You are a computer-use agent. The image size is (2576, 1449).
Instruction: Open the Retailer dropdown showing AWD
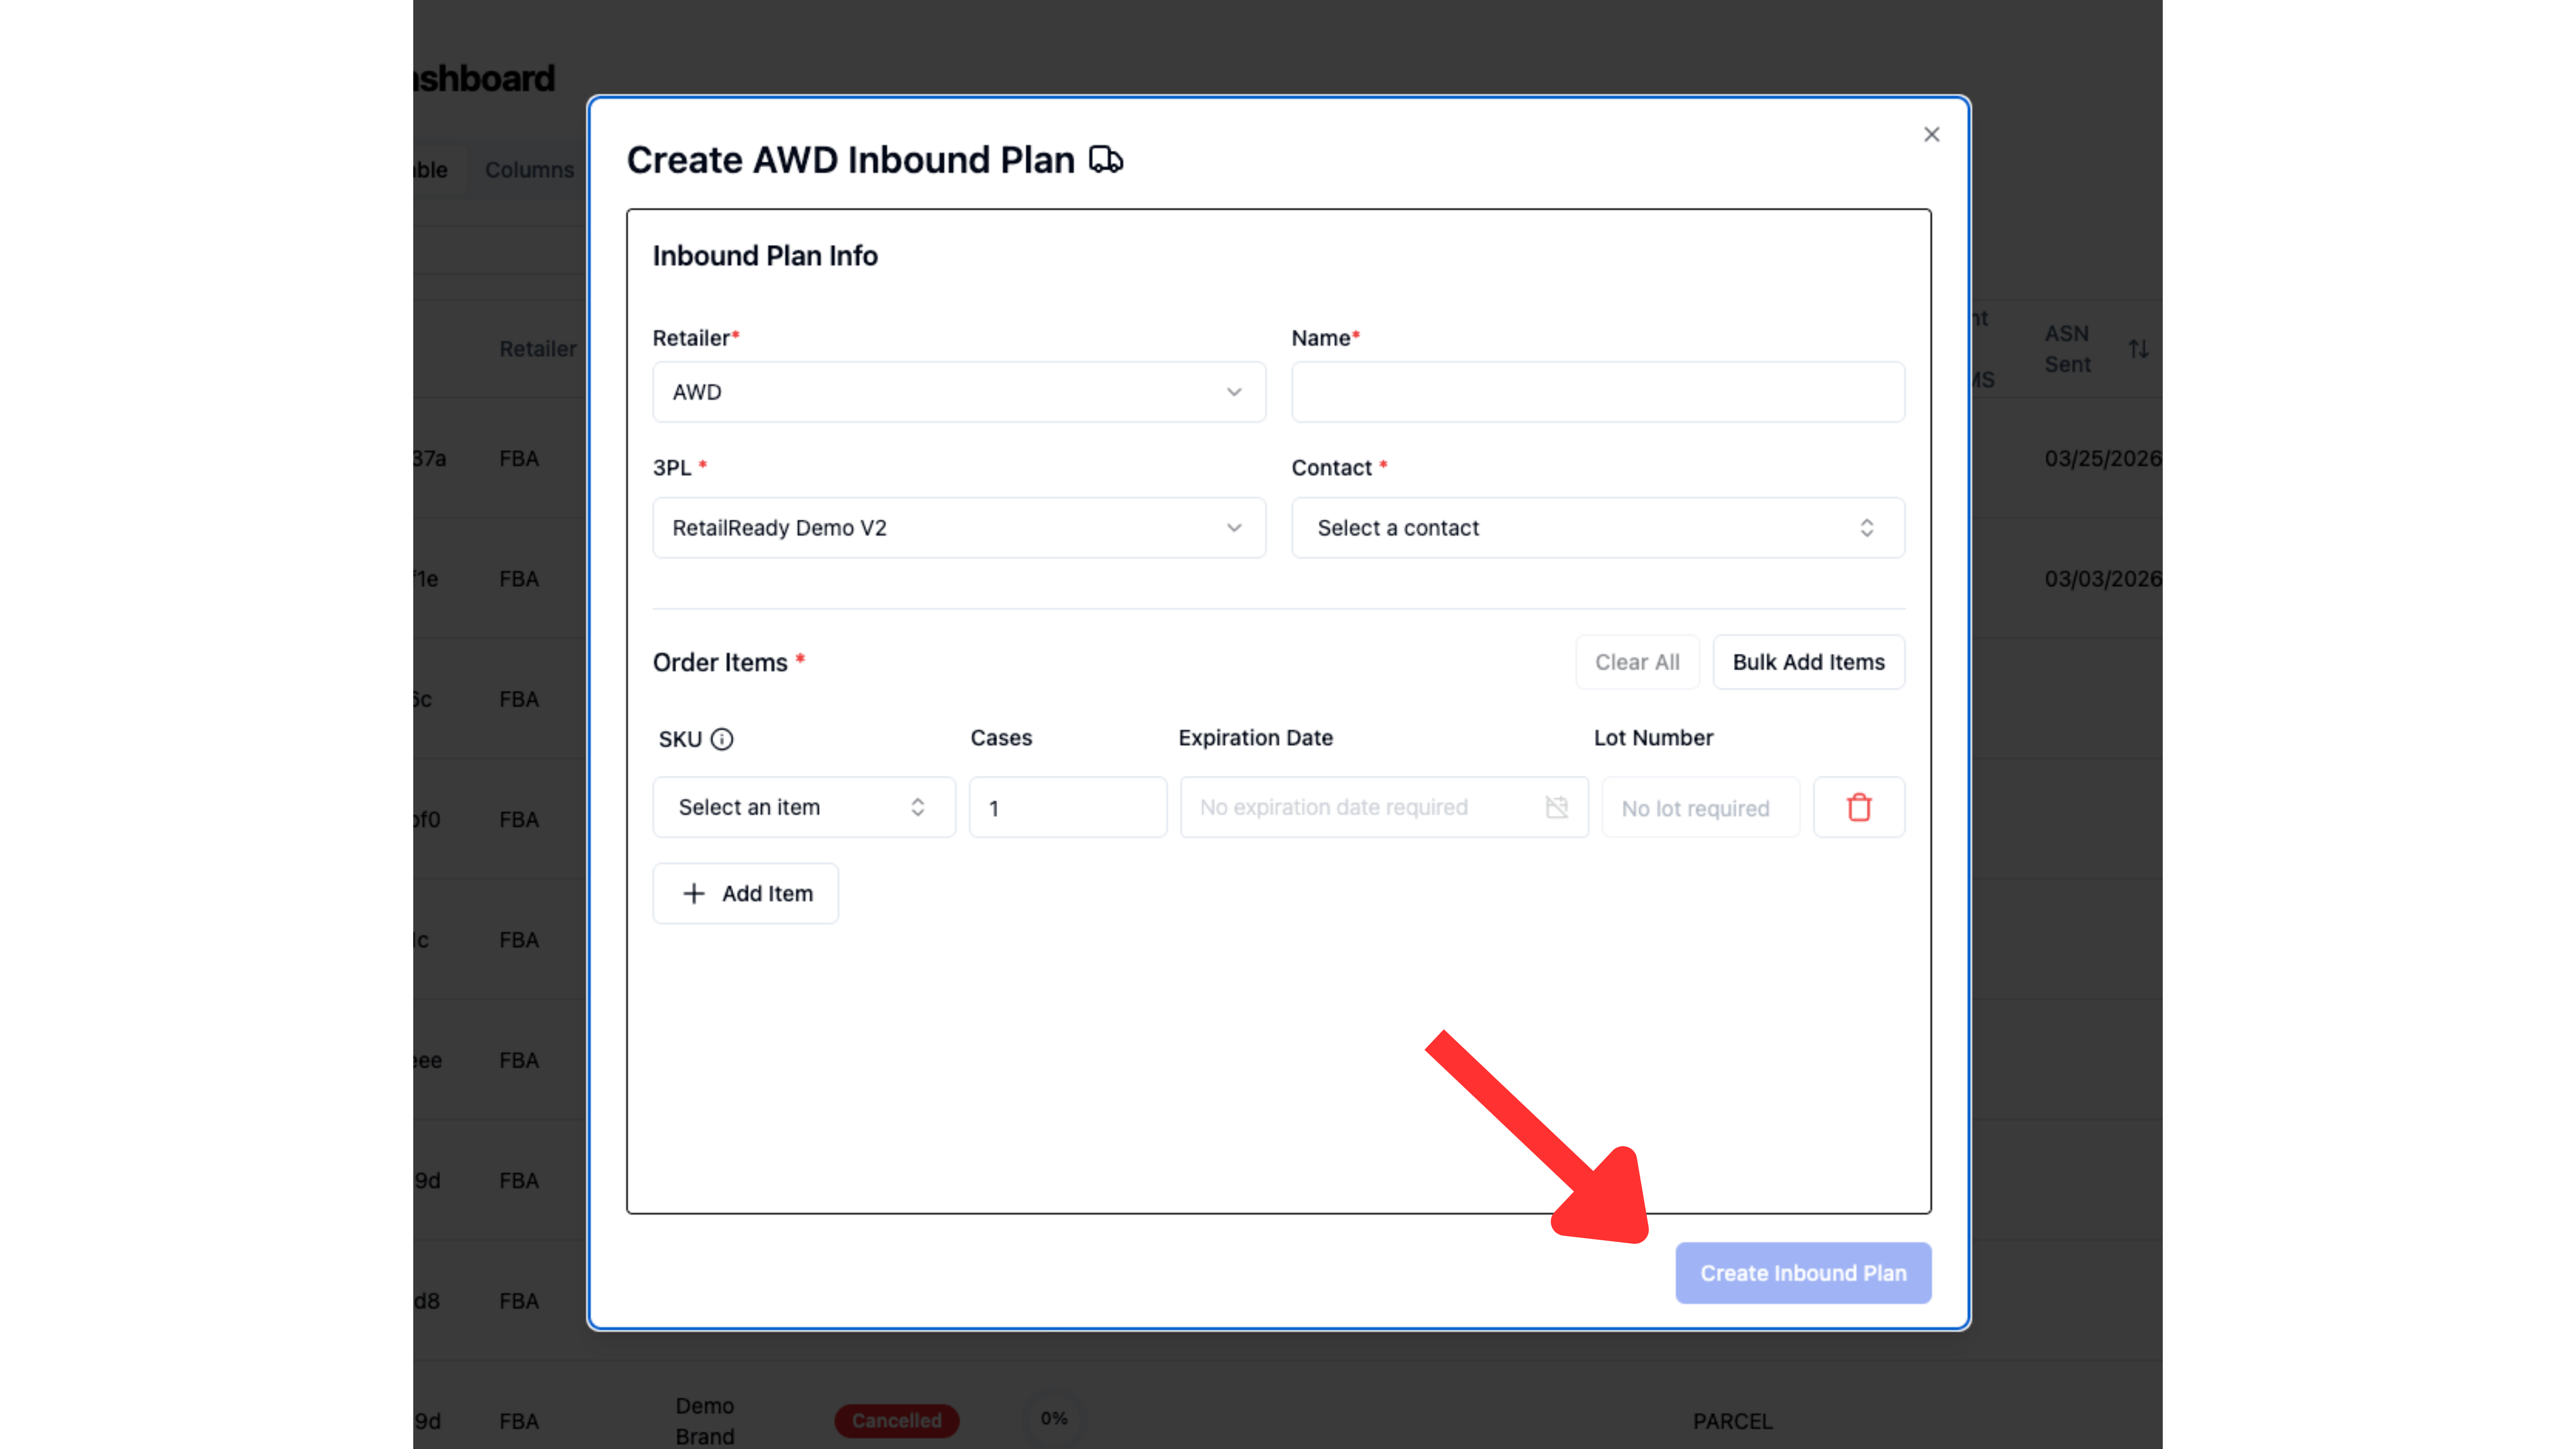959,392
